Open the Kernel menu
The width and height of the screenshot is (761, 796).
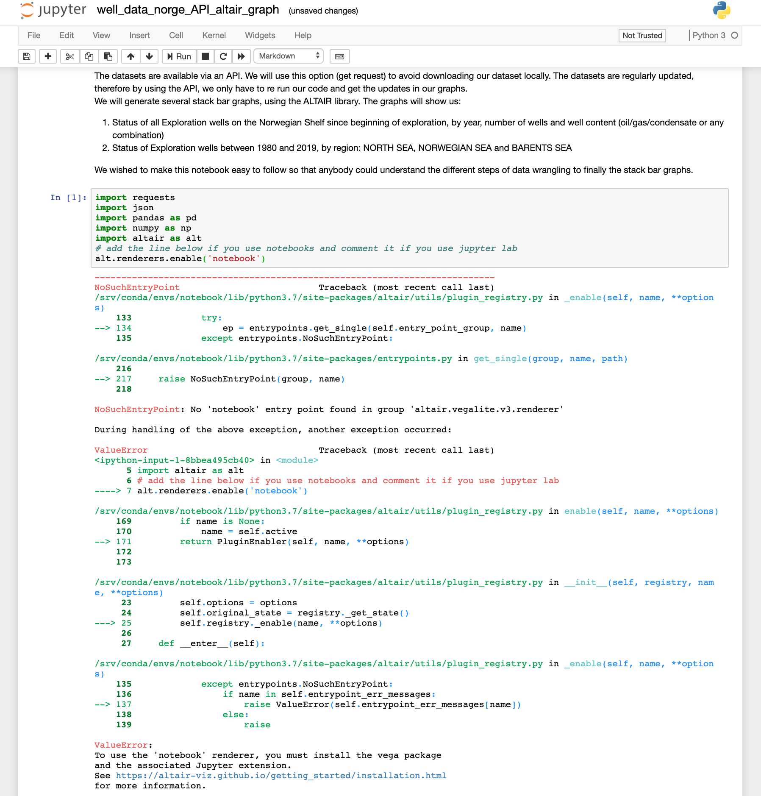click(214, 36)
